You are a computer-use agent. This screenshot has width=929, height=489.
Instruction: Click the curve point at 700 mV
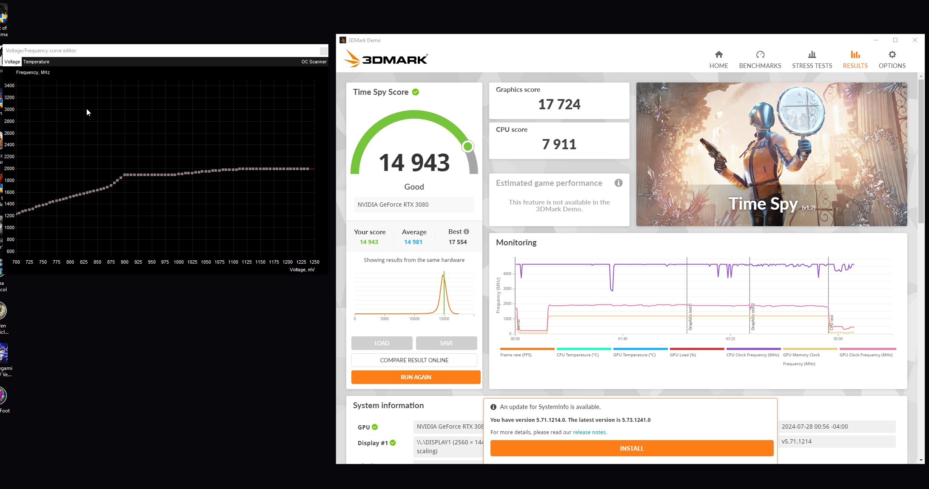coord(17,213)
